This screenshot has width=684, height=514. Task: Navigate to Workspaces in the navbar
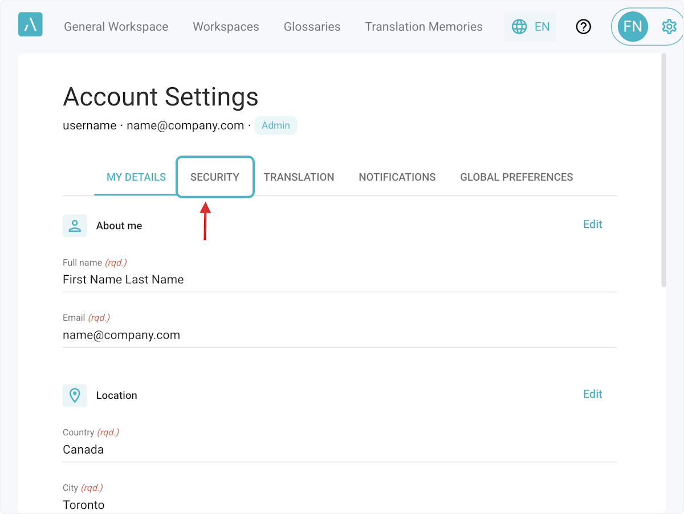coord(226,27)
